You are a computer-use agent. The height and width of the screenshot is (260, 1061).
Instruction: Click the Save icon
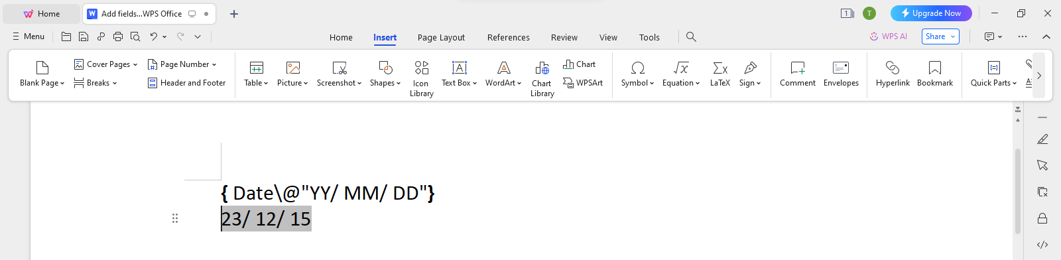tap(84, 36)
